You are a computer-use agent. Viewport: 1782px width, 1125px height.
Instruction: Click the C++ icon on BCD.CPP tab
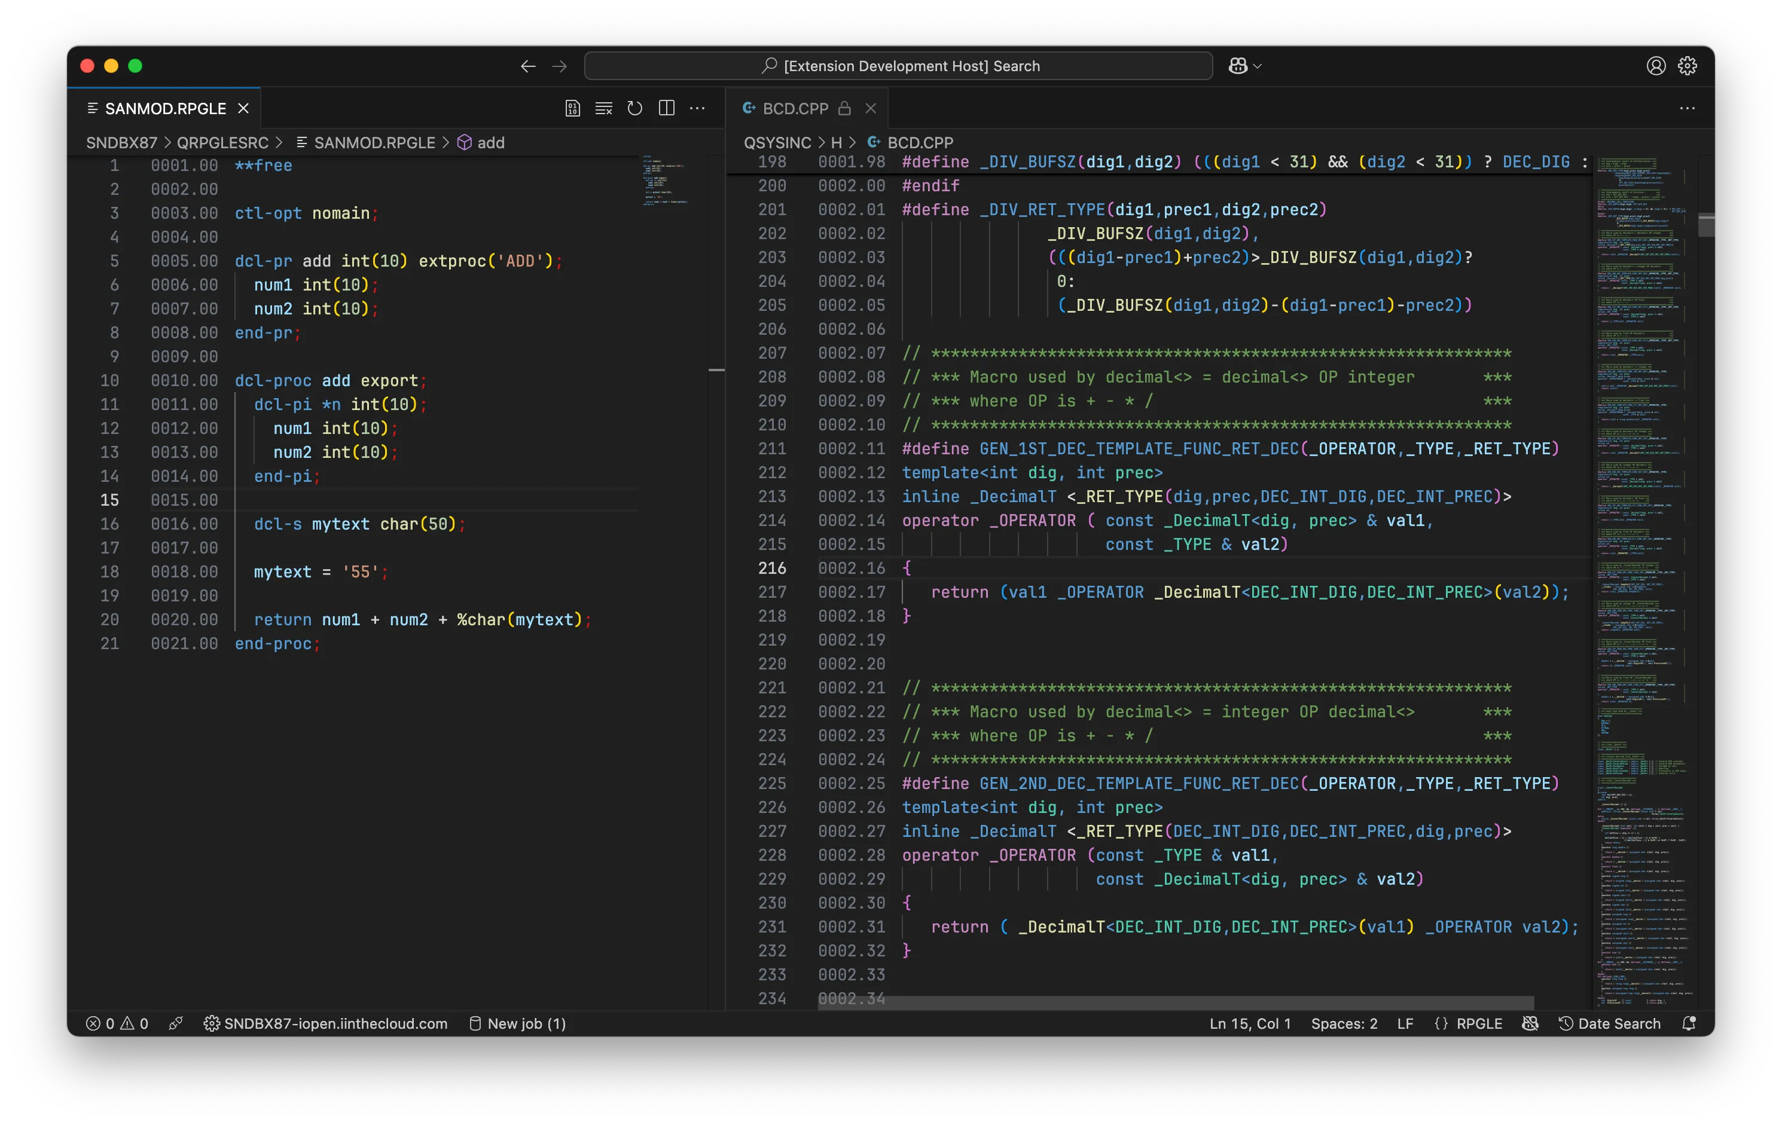pyautogui.click(x=749, y=108)
